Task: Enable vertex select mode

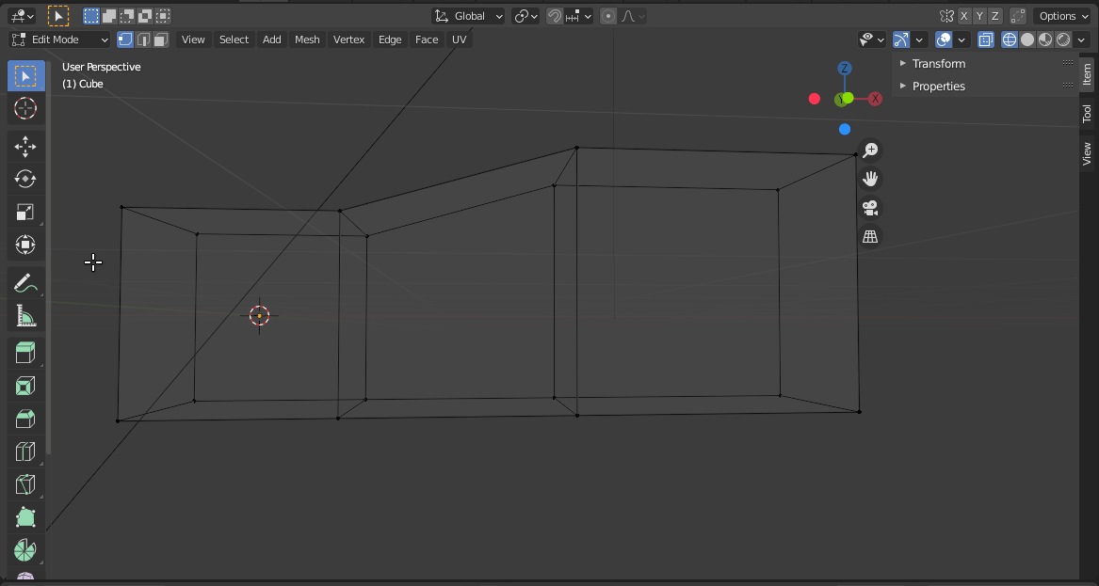Action: [125, 40]
